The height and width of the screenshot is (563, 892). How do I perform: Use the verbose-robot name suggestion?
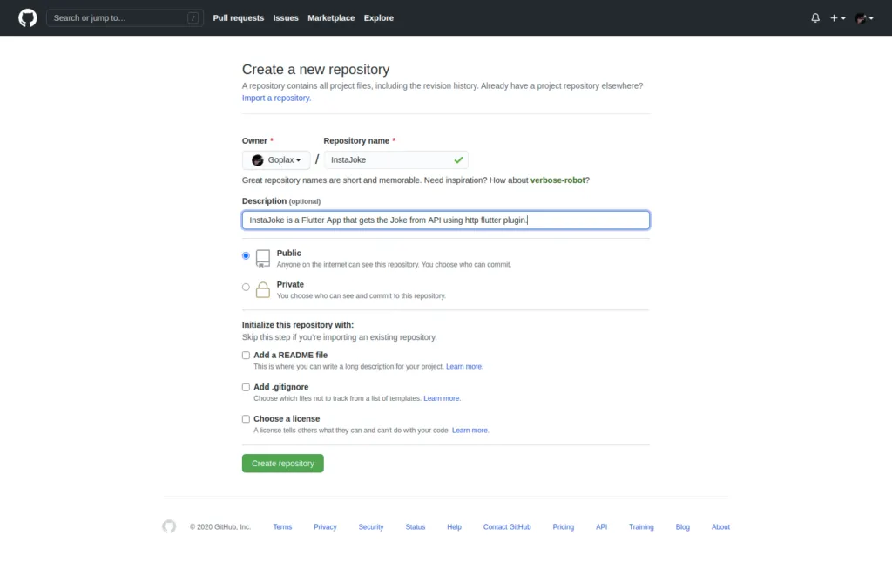pyautogui.click(x=557, y=180)
